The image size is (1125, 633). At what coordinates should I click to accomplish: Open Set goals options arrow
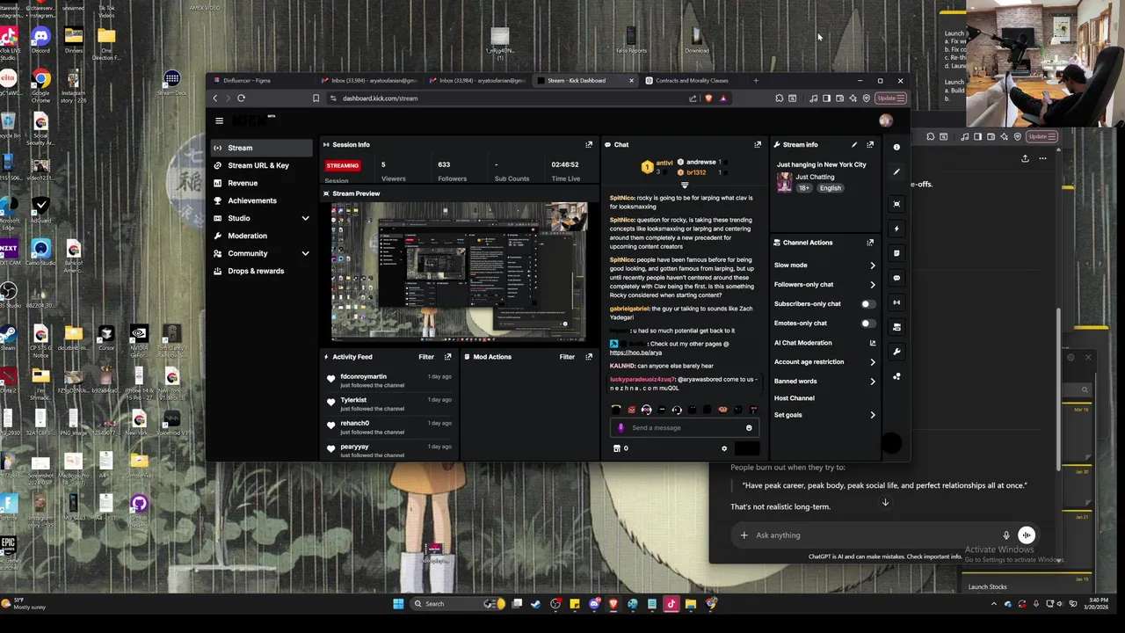coord(872,415)
